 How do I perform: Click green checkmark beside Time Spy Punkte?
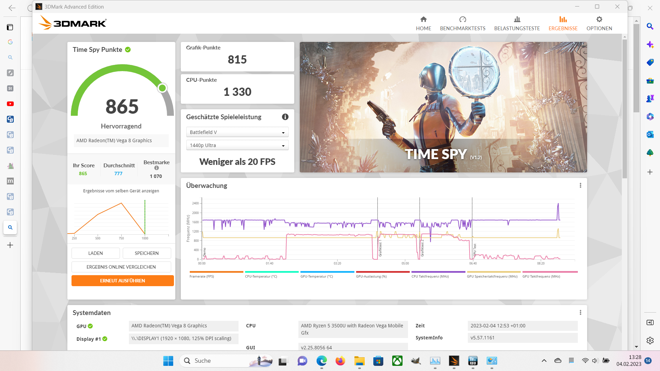click(128, 50)
